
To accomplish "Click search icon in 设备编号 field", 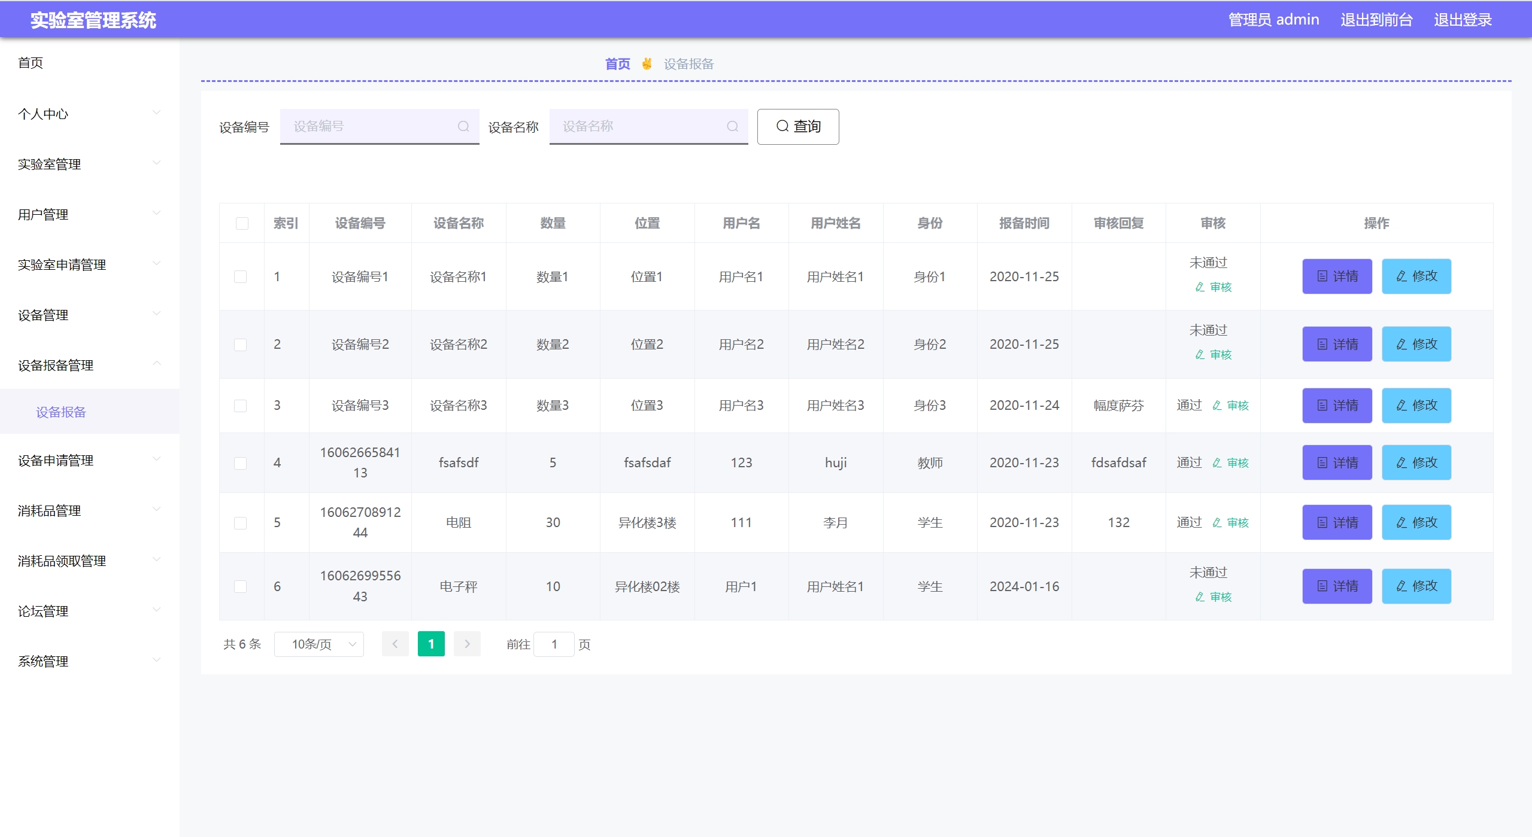I will 463,126.
